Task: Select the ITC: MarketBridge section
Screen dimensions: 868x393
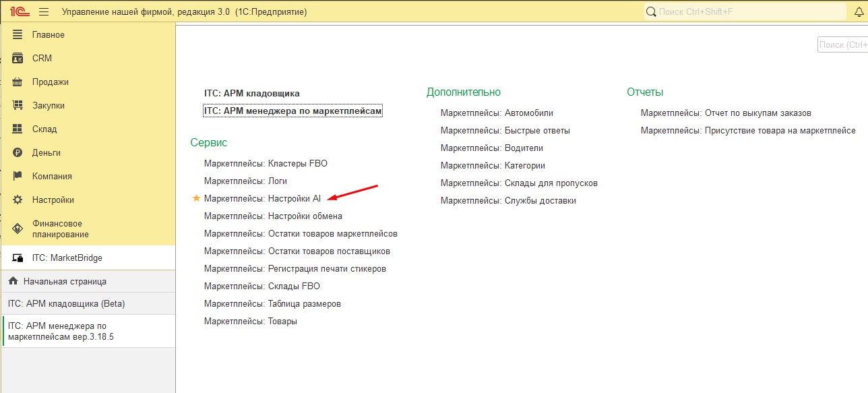Action: 88,258
